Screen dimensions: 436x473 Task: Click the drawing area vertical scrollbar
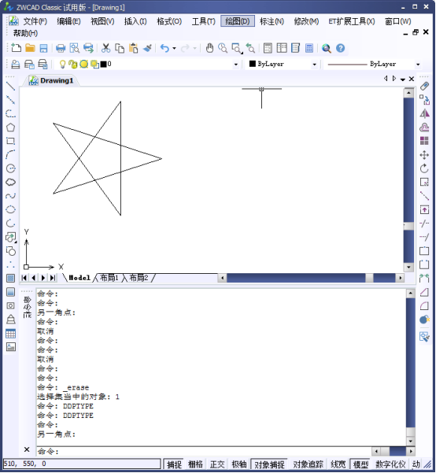(408, 179)
